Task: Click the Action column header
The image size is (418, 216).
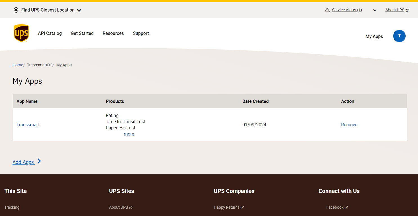Action: (348, 101)
